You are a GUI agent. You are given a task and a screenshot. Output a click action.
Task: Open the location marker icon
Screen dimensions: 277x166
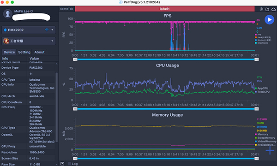tap(261, 9)
